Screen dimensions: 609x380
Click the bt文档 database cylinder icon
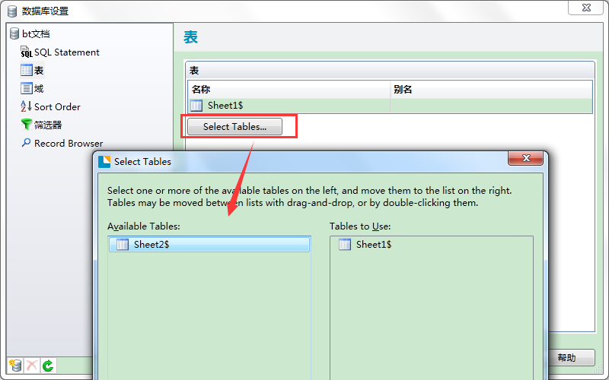pyautogui.click(x=14, y=33)
